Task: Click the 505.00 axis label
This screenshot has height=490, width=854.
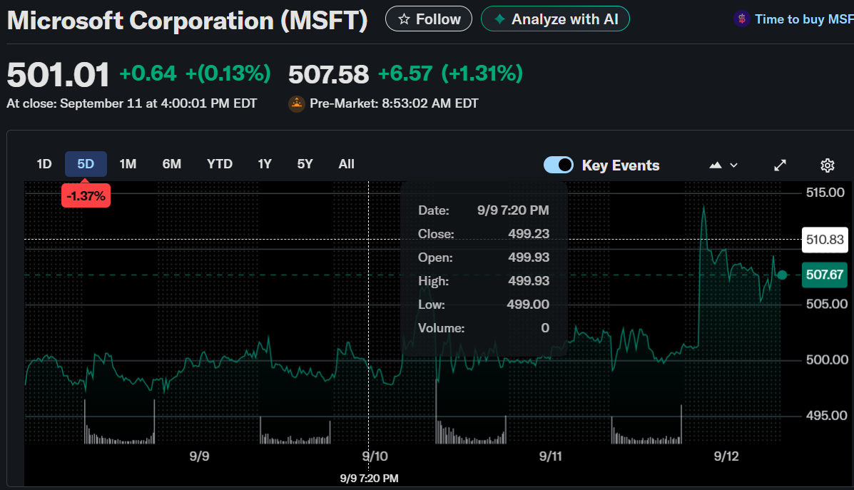Action: [x=827, y=304]
